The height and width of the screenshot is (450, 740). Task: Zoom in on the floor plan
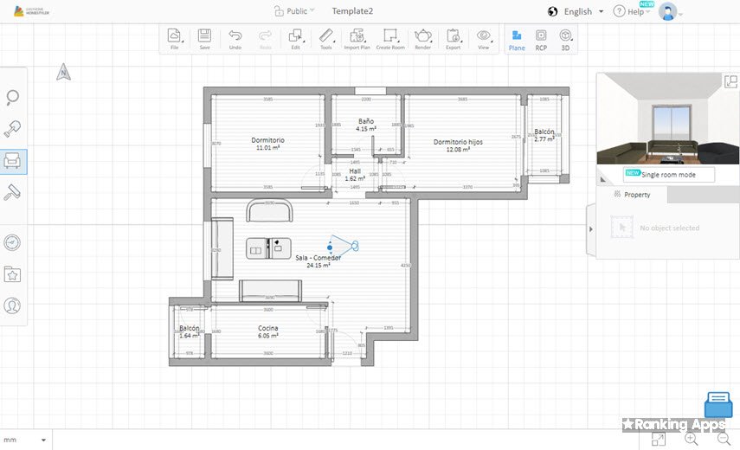pos(691,439)
